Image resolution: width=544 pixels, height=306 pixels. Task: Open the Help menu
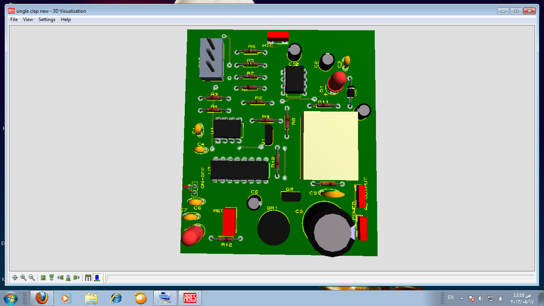(x=66, y=20)
